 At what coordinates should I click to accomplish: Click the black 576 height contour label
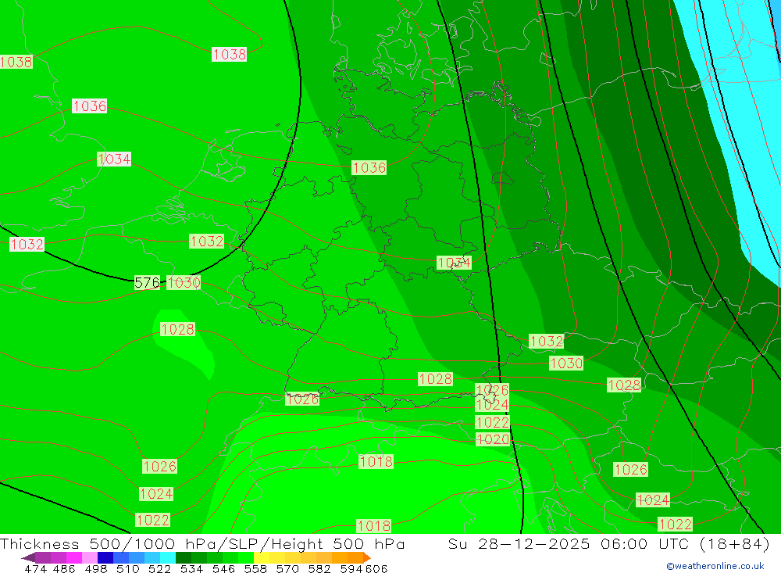pyautogui.click(x=147, y=283)
